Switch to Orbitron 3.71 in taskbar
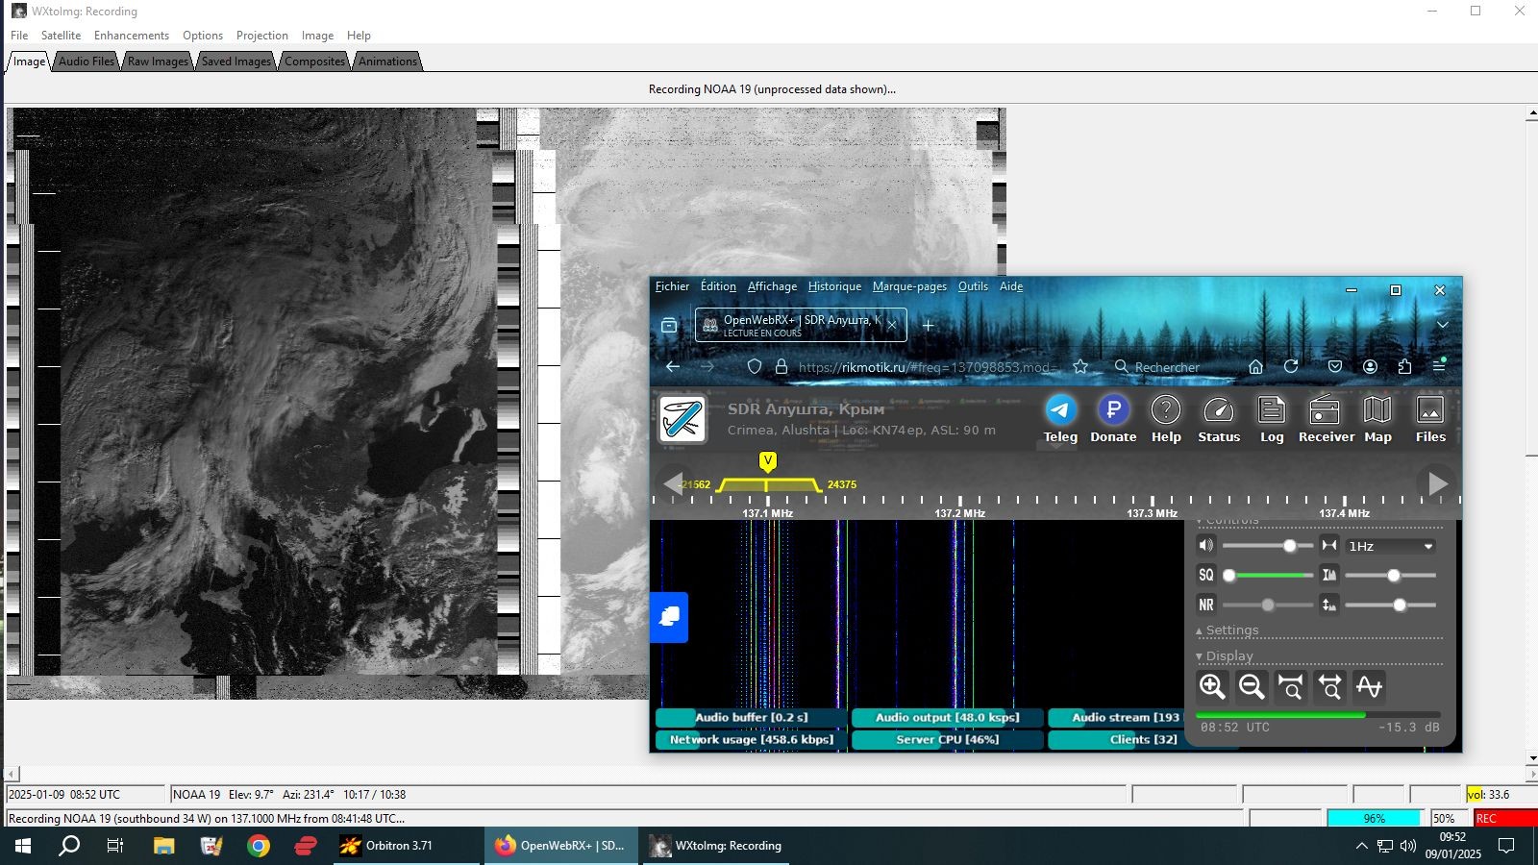 [x=399, y=846]
